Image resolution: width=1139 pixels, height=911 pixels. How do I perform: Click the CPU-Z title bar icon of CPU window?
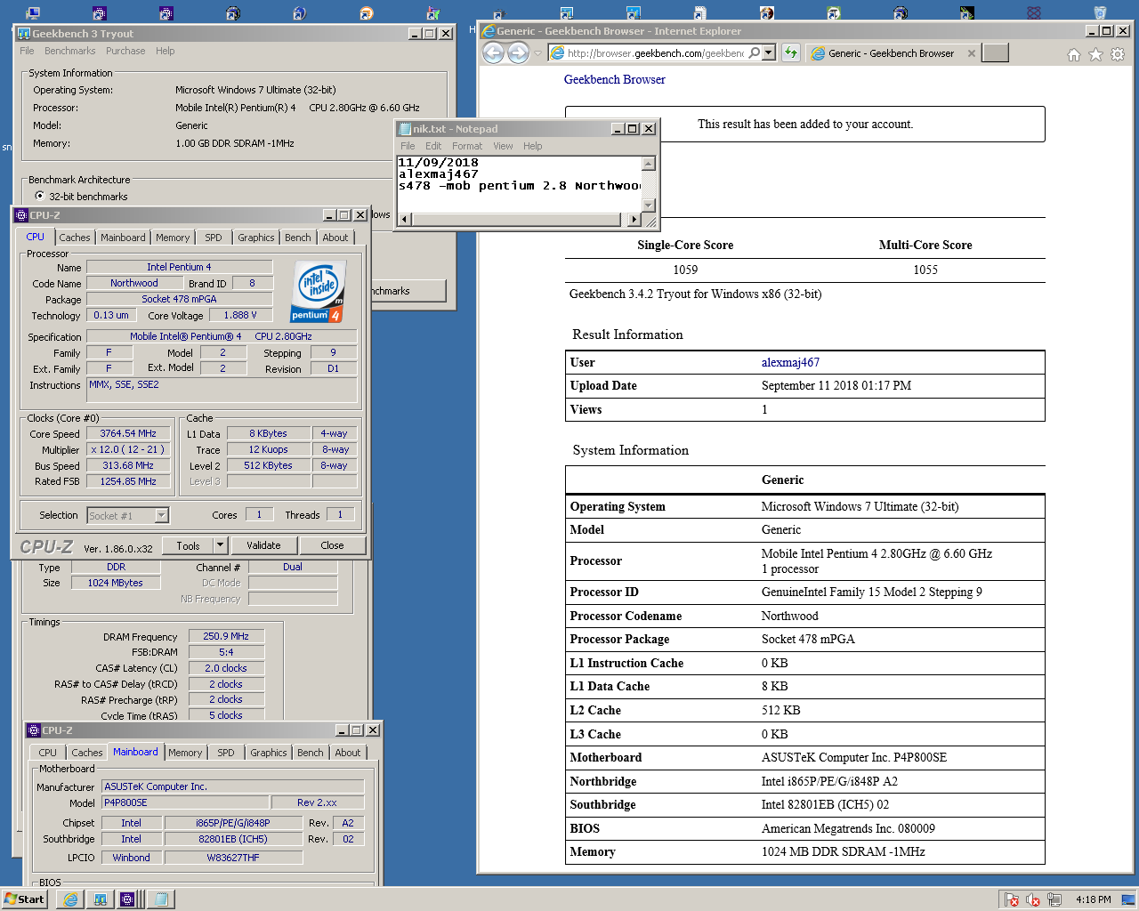coord(21,215)
